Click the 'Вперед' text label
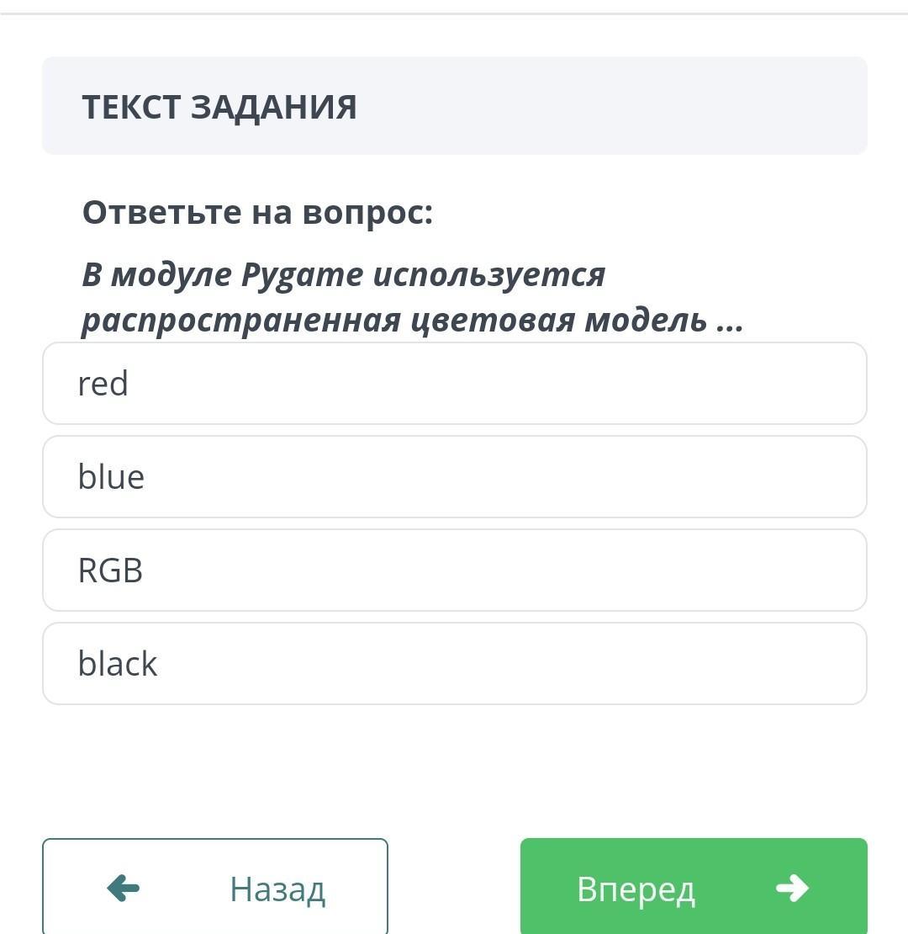The height and width of the screenshot is (934, 908). pos(636,889)
